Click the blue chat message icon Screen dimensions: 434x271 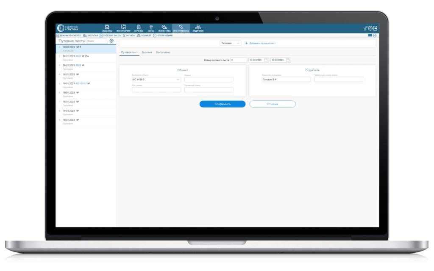[x=370, y=36]
